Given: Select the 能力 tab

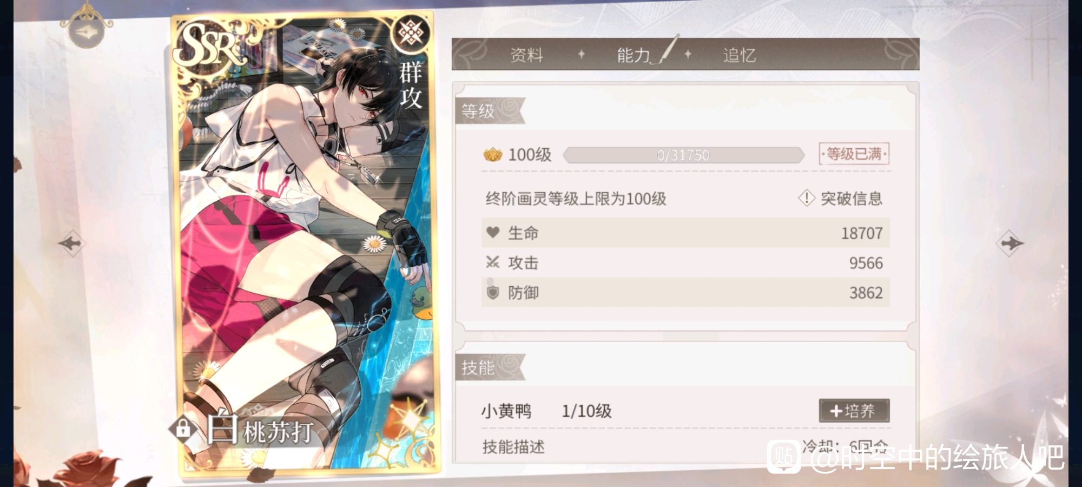Looking at the screenshot, I should [634, 55].
